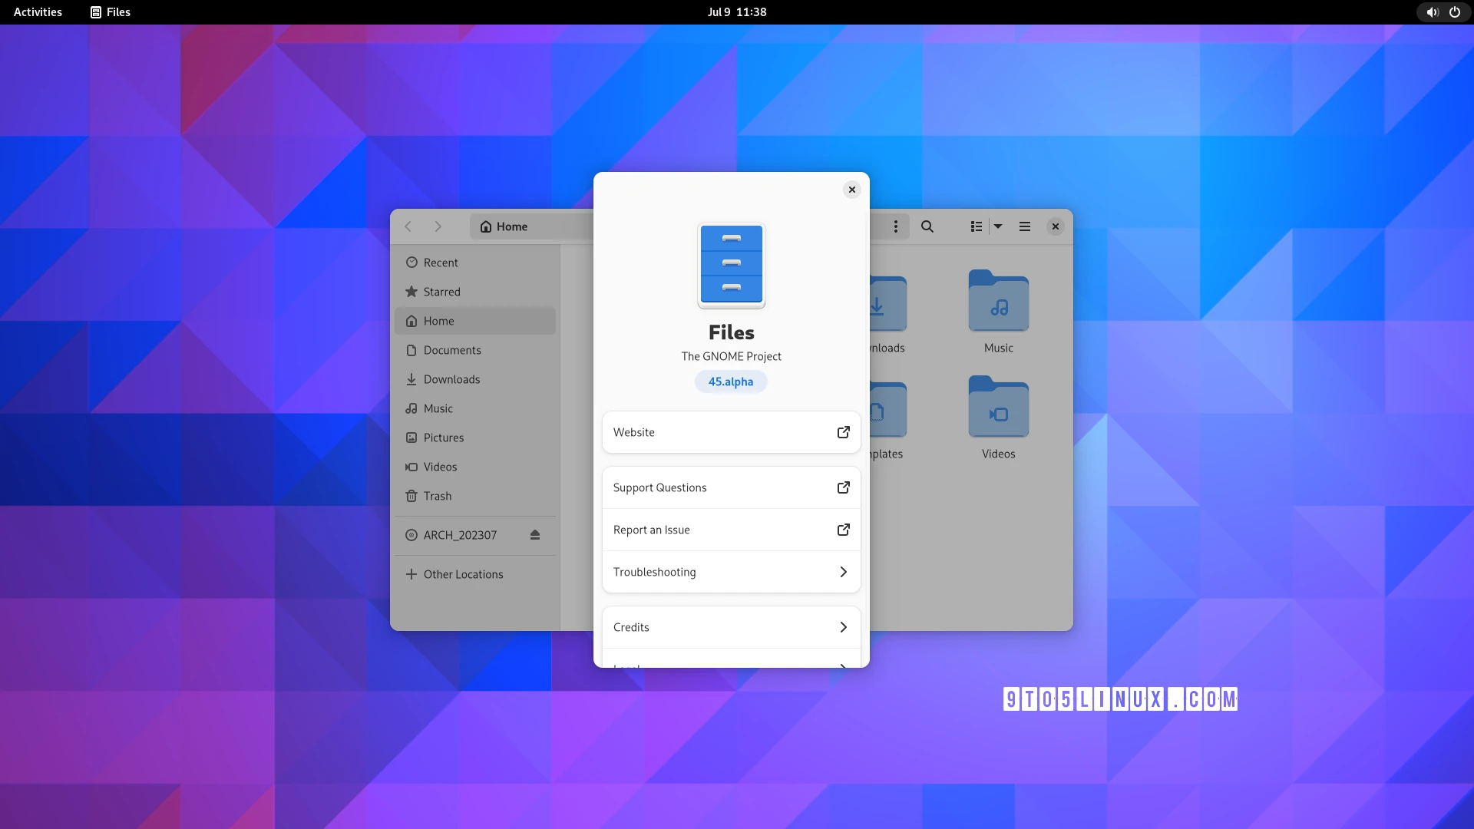Expand the Troubleshooting section
The image size is (1474, 829).
(x=731, y=572)
